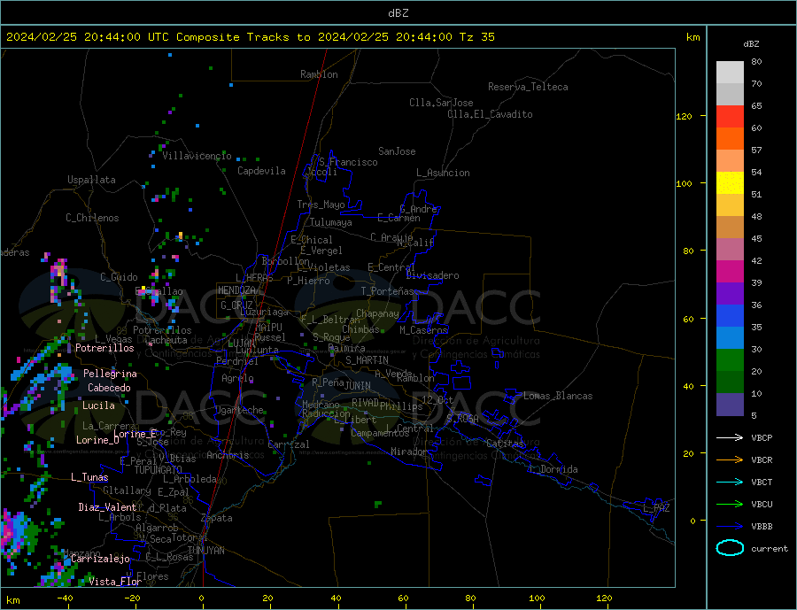Screen dimensions: 797x610
Task: Click the Reserva_Telteca label
Action: click(x=528, y=87)
